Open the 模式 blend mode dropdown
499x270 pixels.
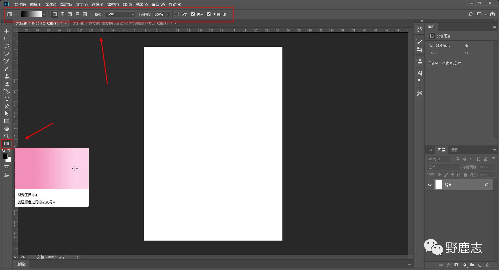120,14
